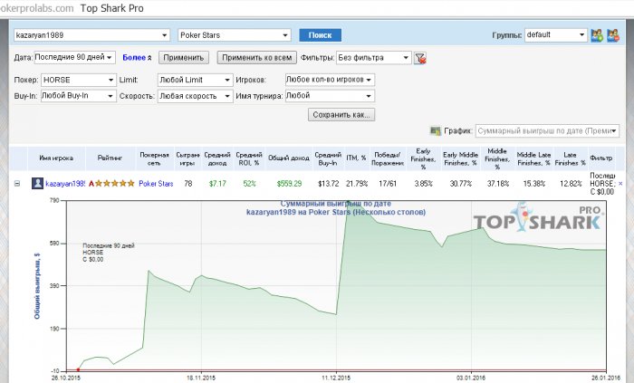The image size is (634, 383).
Task: Click the Late Finishes value 12.82%
Action: 571,184
